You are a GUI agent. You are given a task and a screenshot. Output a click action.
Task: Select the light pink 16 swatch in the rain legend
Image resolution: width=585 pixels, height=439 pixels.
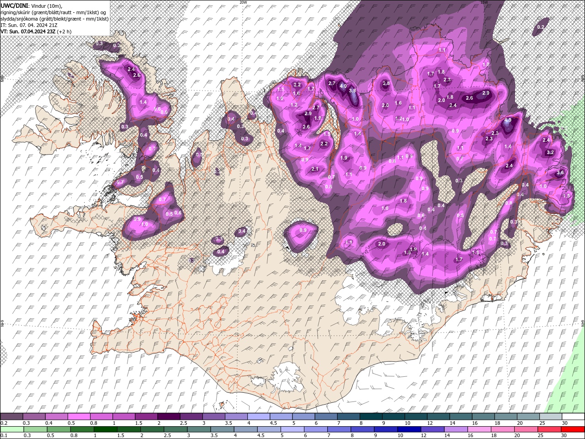(479, 429)
